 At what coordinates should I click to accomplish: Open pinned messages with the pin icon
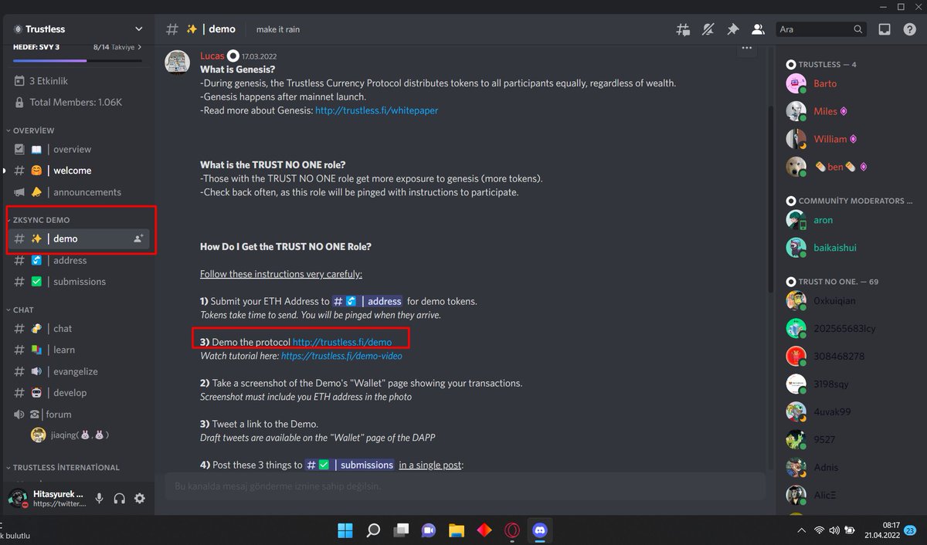click(732, 29)
